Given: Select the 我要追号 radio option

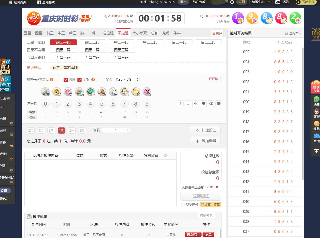Looking at the screenshot, I should pyautogui.click(x=183, y=205).
